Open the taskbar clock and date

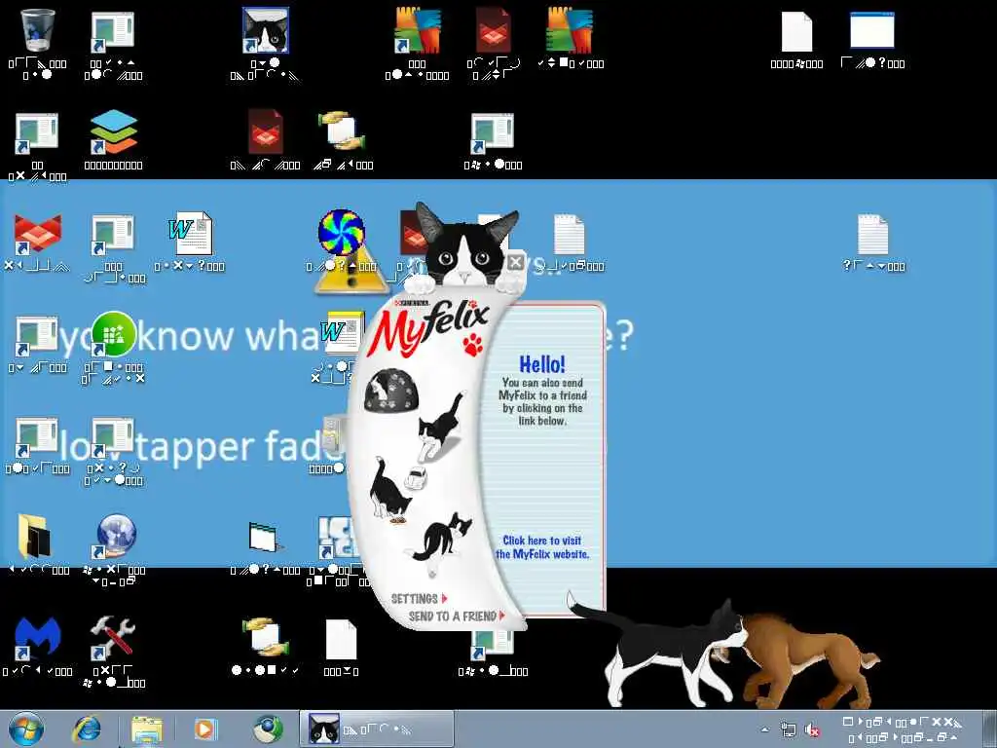pos(903,729)
